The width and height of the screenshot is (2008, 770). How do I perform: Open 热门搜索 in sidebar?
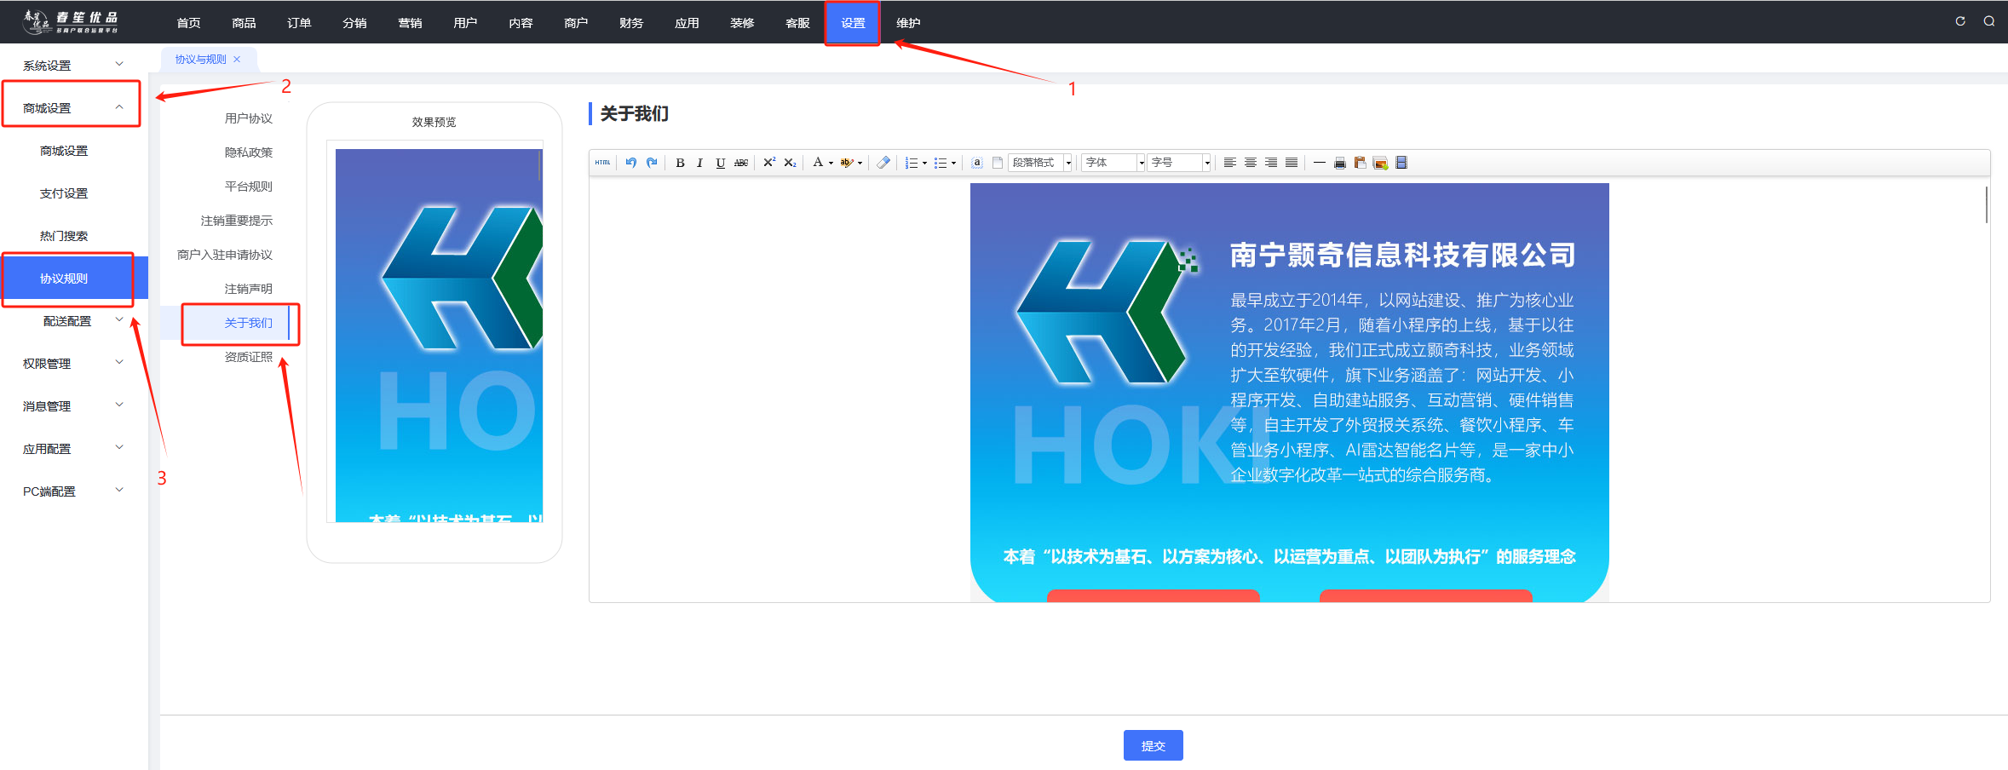point(64,236)
